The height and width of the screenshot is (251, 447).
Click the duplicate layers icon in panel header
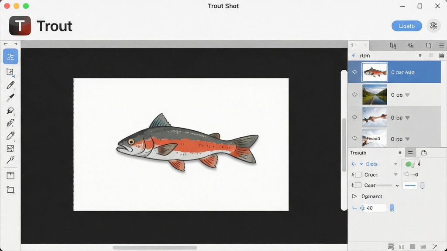[x=393, y=45]
